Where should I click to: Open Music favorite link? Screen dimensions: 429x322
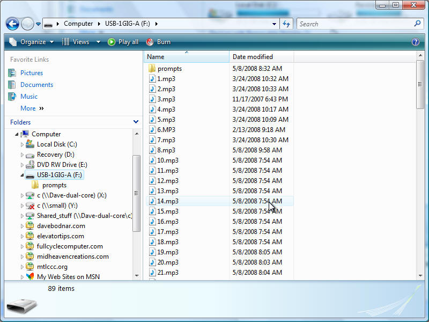pyautogui.click(x=28, y=97)
